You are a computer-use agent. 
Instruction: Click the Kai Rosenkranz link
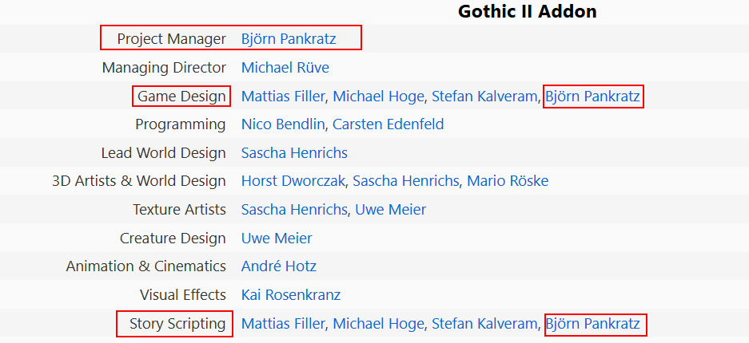coord(291,295)
